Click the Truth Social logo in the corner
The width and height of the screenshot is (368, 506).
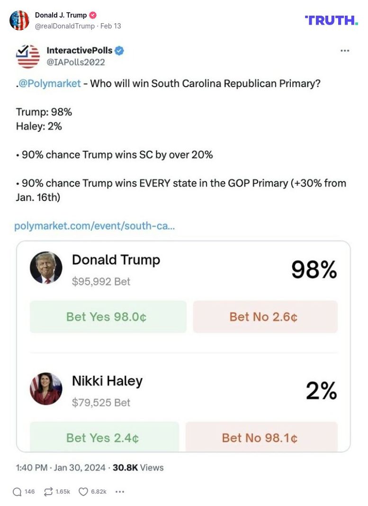click(x=331, y=20)
